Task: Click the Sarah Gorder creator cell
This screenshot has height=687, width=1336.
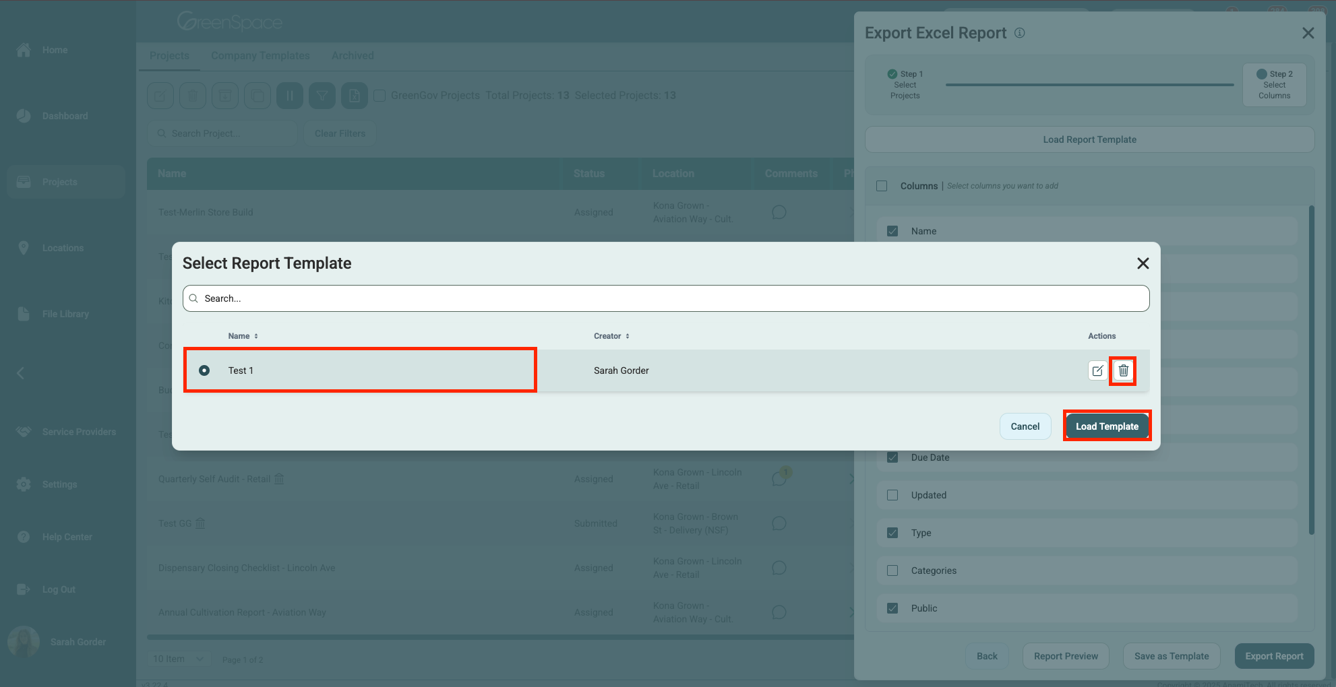Action: coord(621,370)
